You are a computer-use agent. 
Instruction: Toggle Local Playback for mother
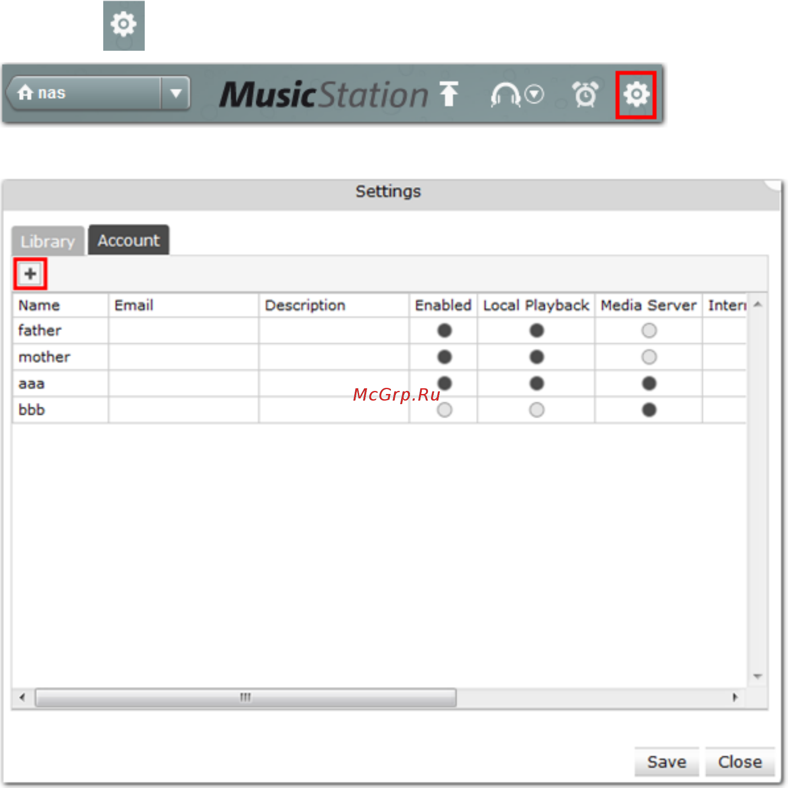click(x=537, y=357)
